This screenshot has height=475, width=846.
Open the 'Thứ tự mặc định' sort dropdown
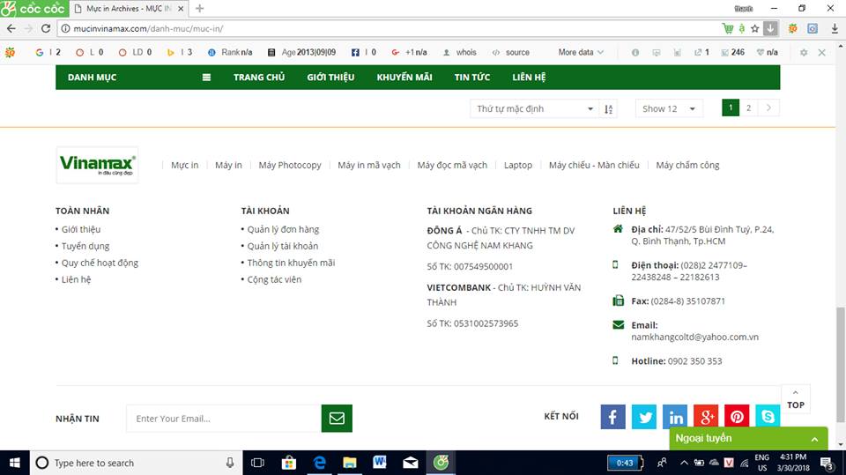coord(534,108)
